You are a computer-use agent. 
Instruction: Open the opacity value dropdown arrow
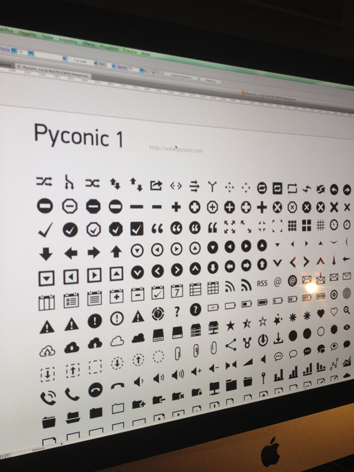tap(142, 70)
